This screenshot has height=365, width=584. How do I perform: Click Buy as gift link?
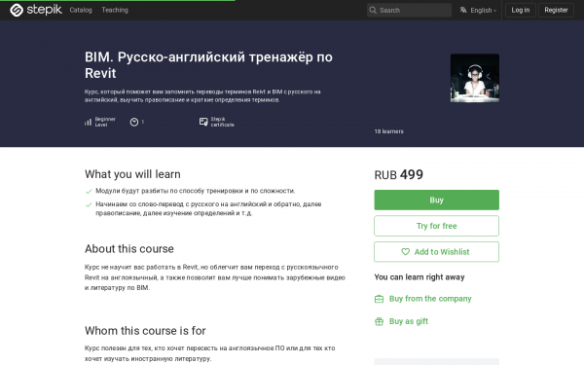click(x=409, y=321)
